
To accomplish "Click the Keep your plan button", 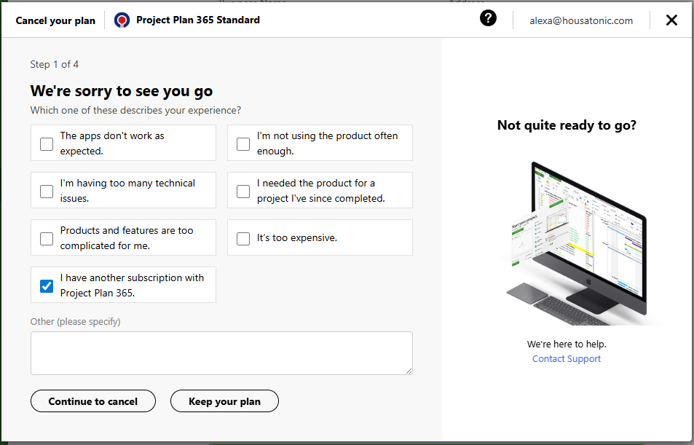I will point(224,401).
